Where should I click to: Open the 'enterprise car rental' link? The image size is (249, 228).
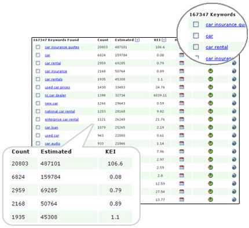pos(62,120)
